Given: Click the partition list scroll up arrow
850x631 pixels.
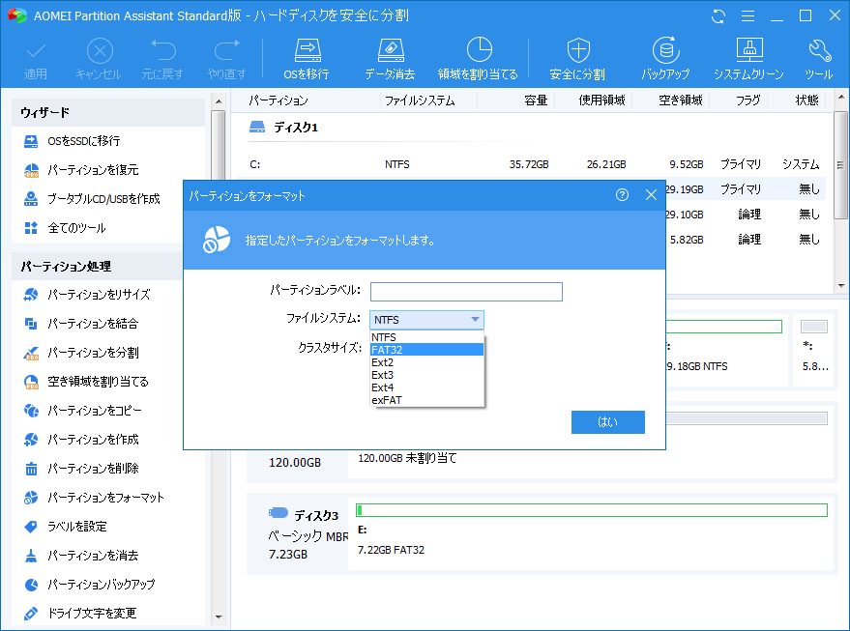Looking at the screenshot, I should click(840, 98).
